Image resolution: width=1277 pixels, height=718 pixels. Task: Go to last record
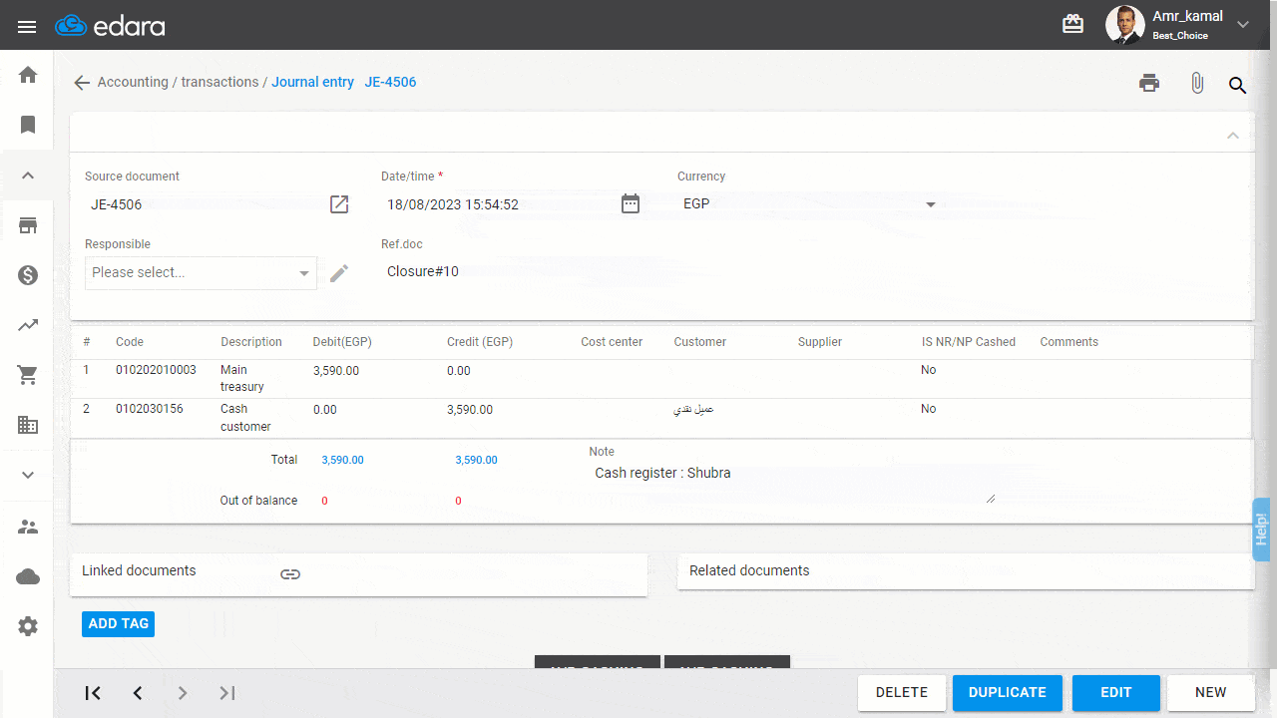(227, 693)
